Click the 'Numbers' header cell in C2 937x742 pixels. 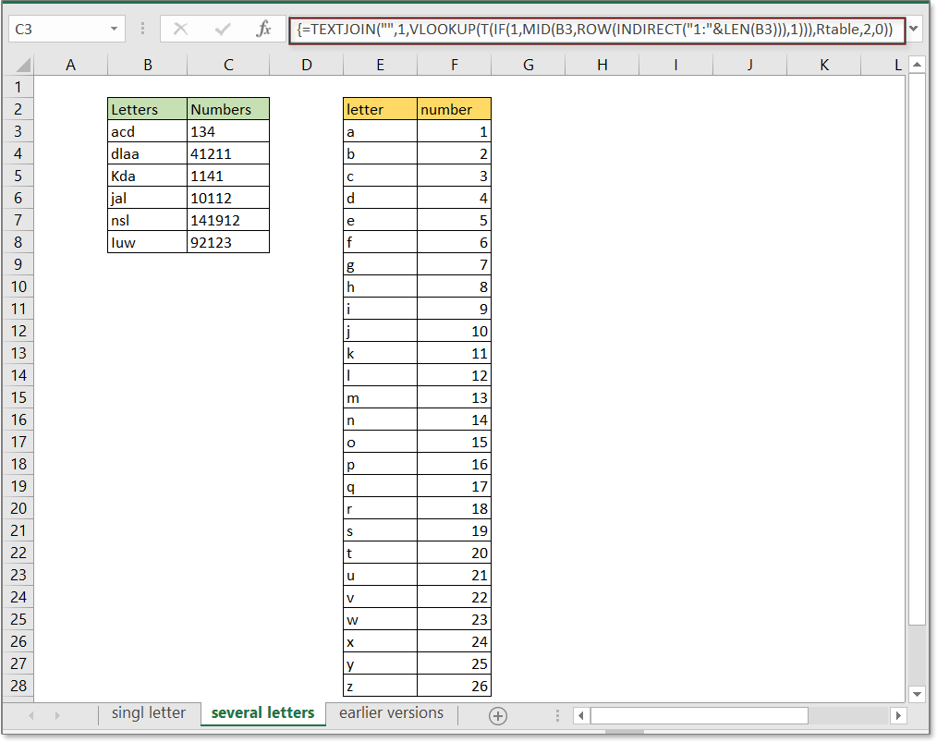point(227,108)
